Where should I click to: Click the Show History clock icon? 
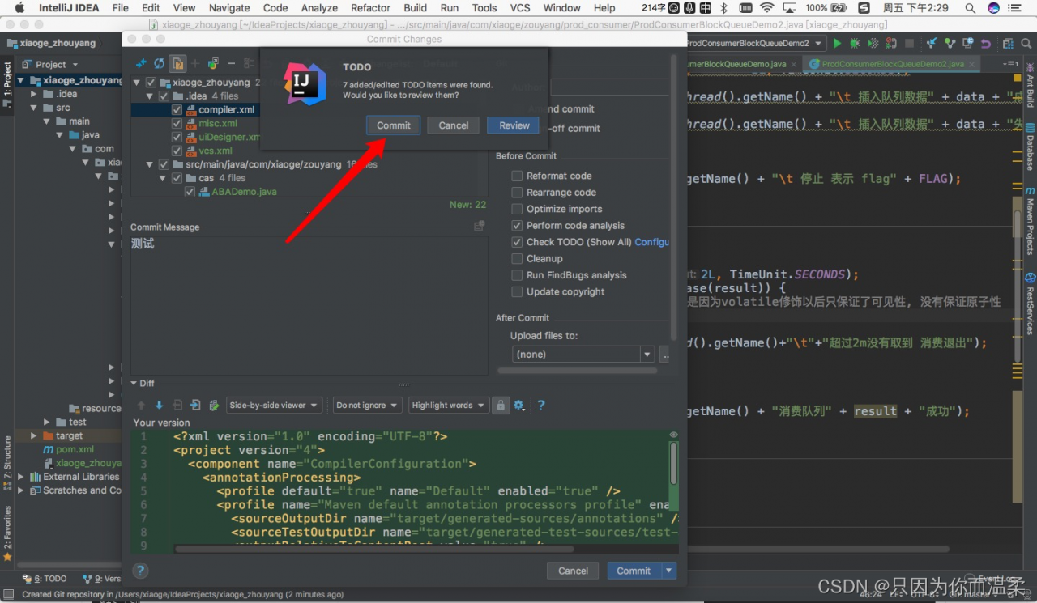(967, 43)
